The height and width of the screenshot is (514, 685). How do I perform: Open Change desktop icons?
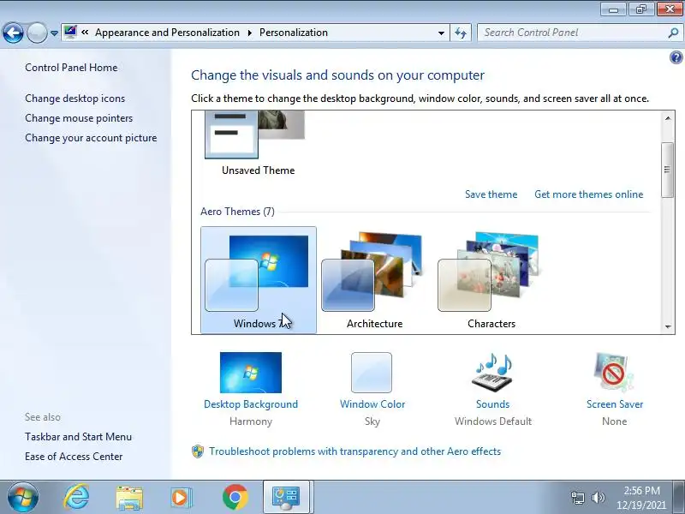point(74,99)
